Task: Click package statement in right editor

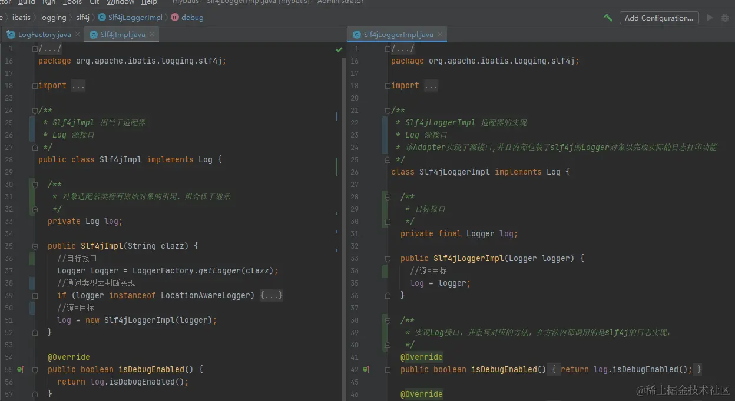Action: coord(485,61)
